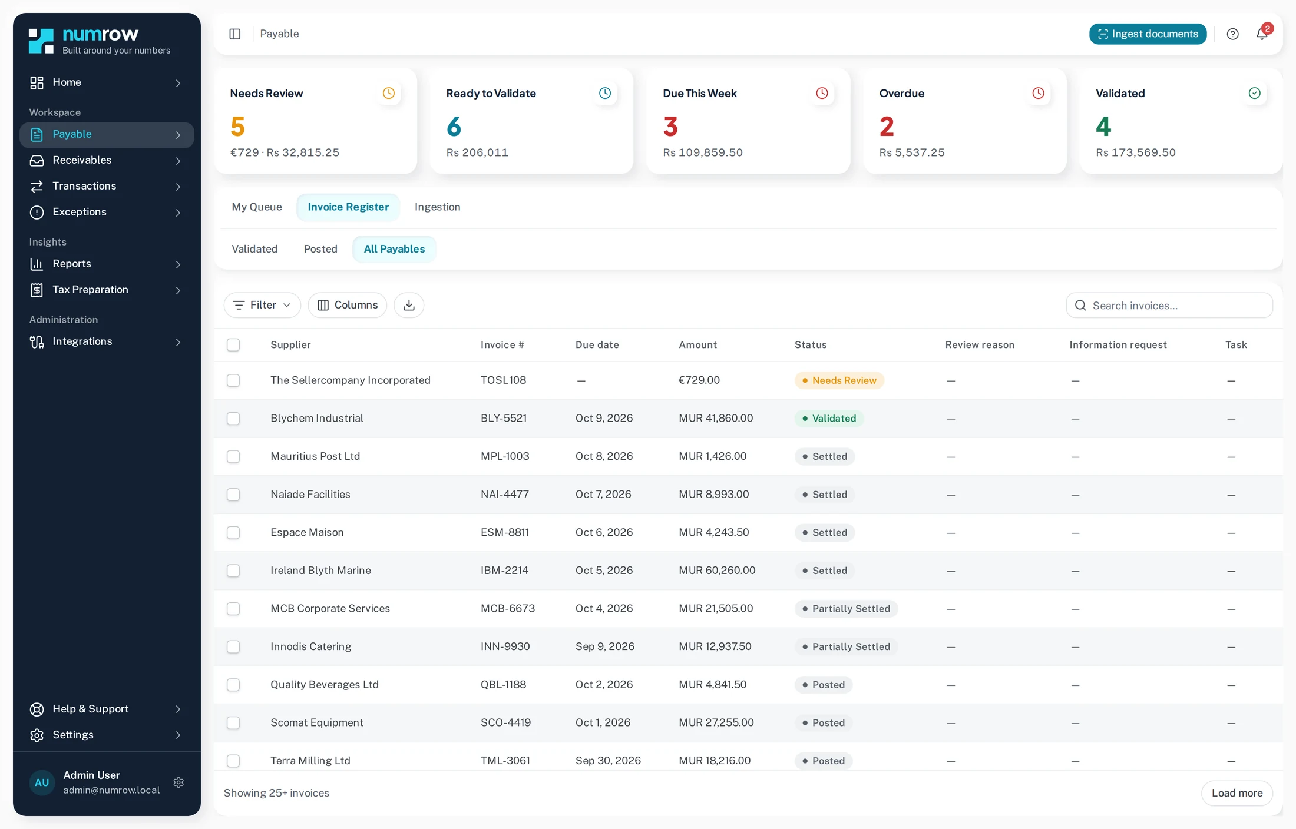Image resolution: width=1296 pixels, height=829 pixels.
Task: Select Ireland Blyth Marine row checkbox
Action: point(233,571)
